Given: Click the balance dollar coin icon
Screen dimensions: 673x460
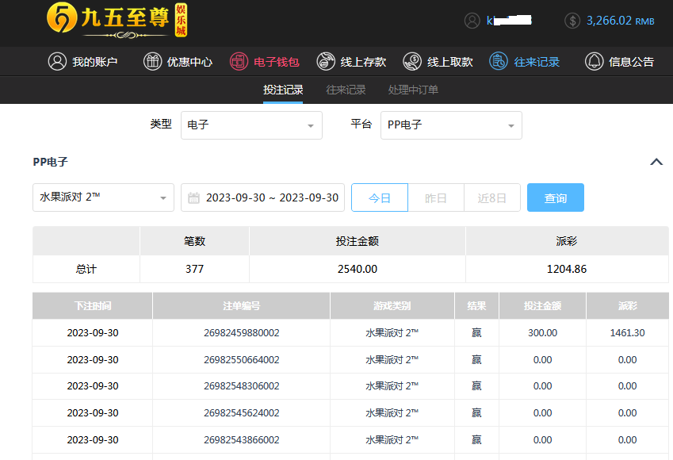Looking at the screenshot, I should [x=572, y=21].
